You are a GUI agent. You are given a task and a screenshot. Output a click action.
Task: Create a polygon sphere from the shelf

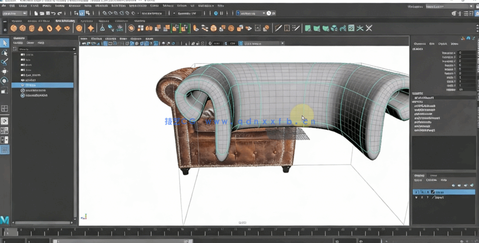[x=14, y=28]
